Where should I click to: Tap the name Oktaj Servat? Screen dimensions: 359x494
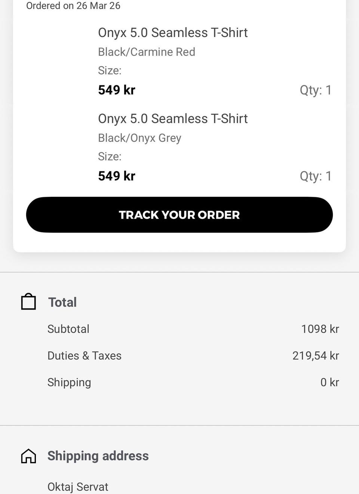pyautogui.click(x=78, y=487)
